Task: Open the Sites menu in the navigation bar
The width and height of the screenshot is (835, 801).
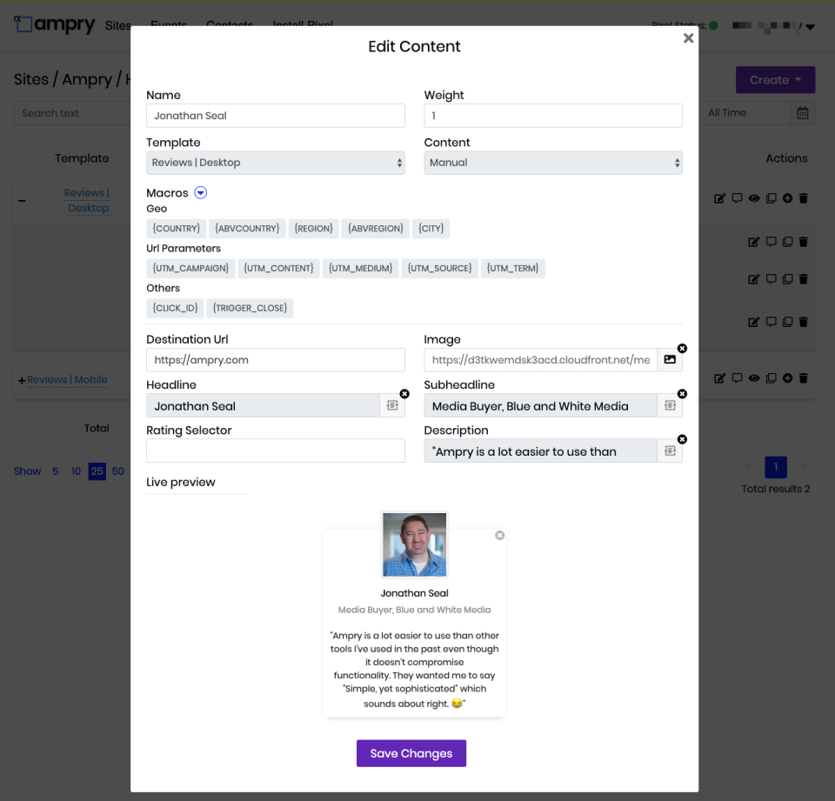Action: (x=118, y=26)
